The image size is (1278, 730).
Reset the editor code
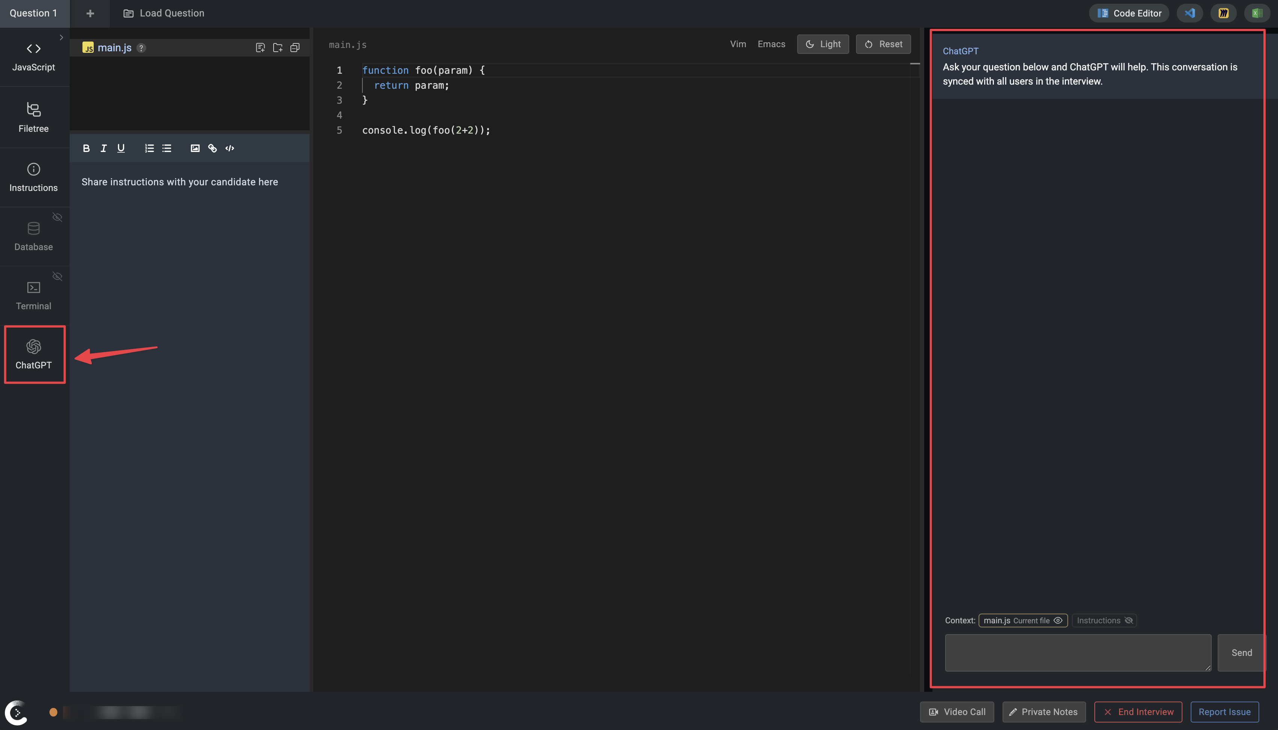coord(883,44)
